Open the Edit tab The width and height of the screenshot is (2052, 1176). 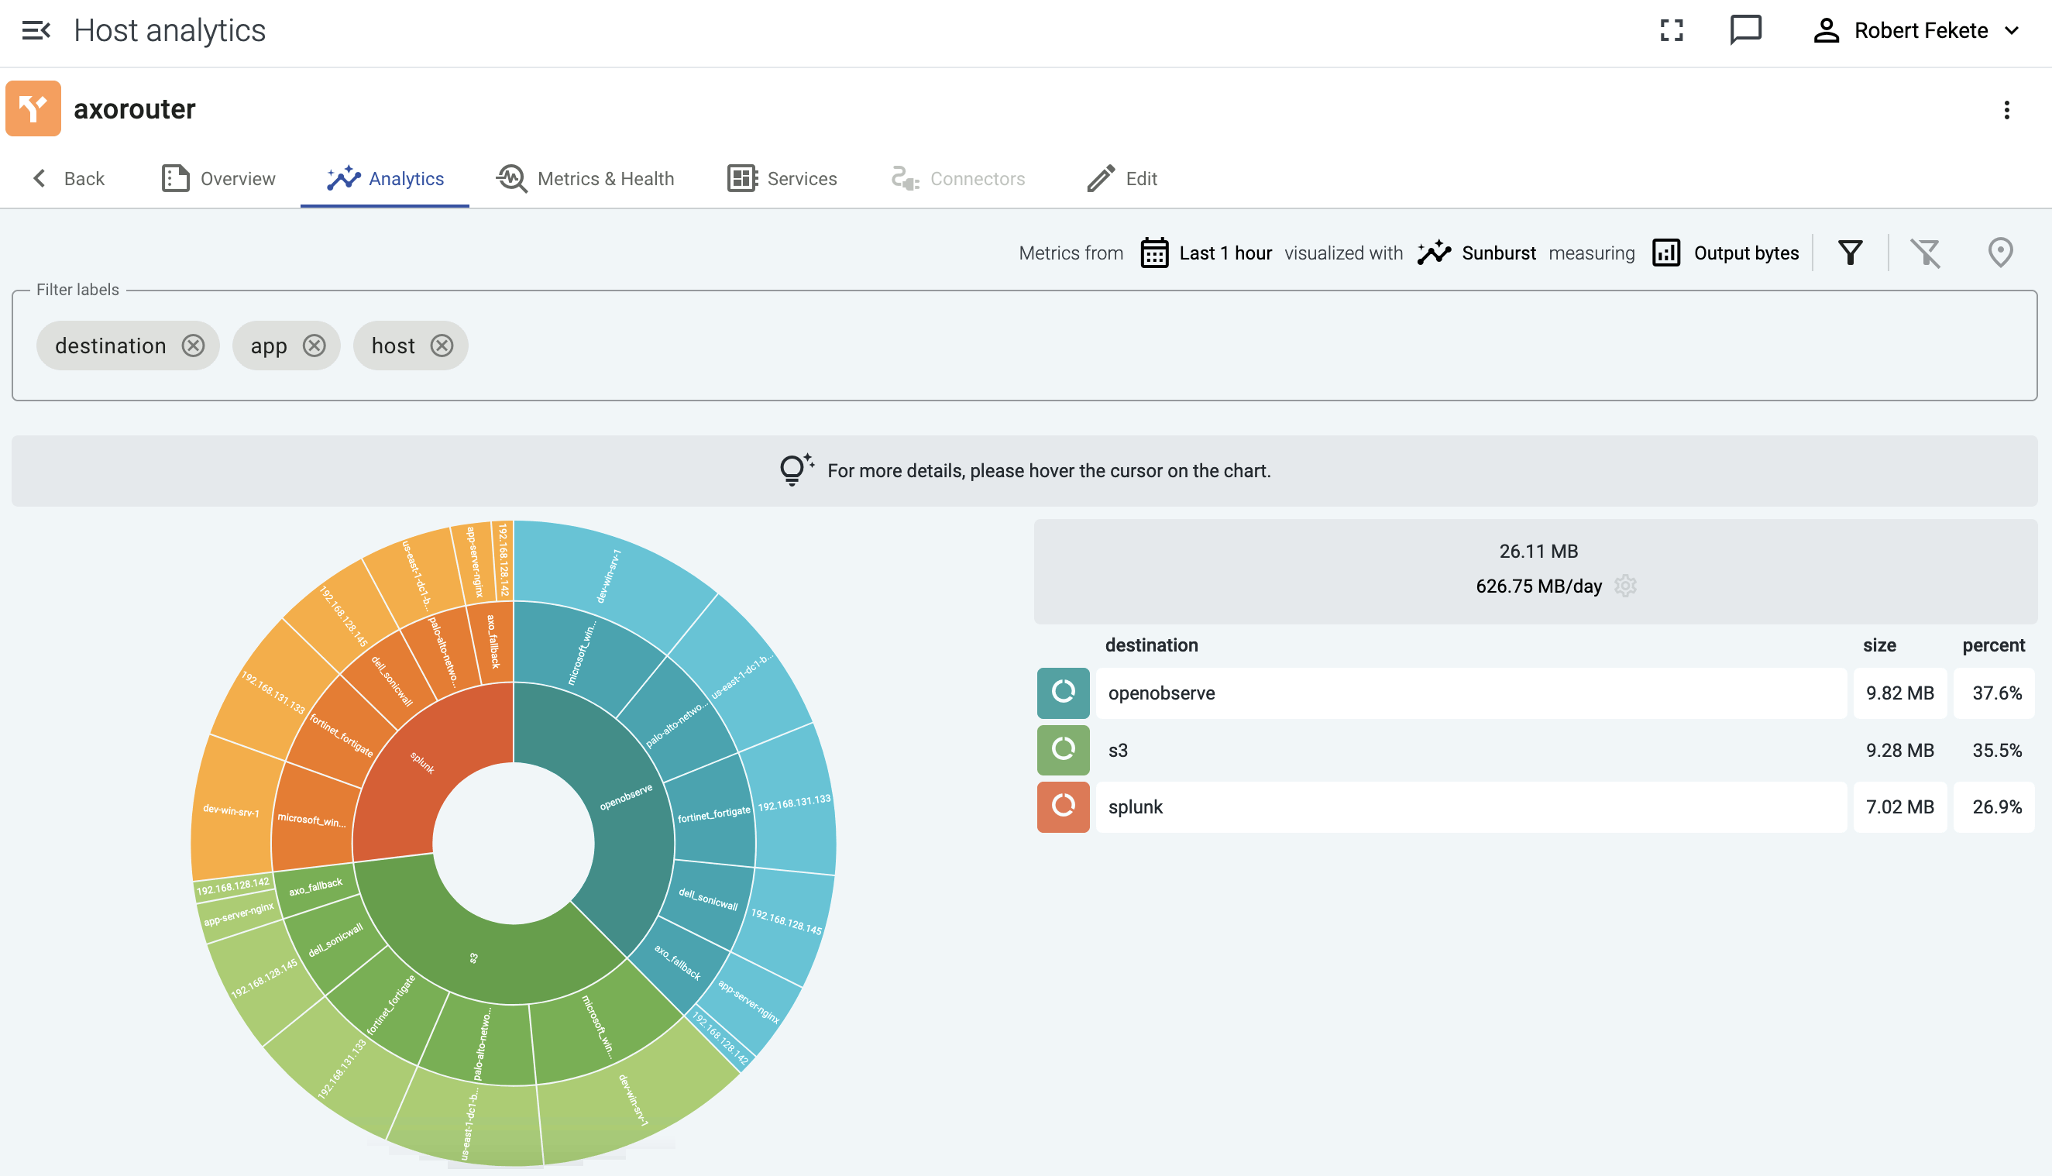pyautogui.click(x=1122, y=178)
